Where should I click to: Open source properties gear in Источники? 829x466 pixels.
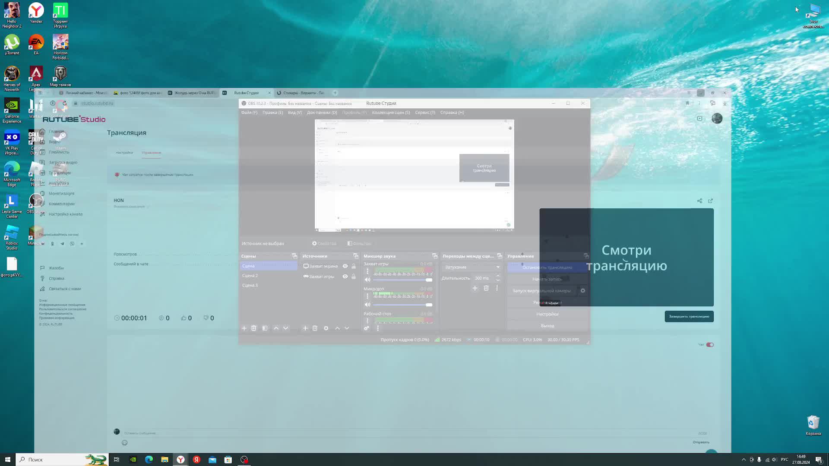click(326, 328)
